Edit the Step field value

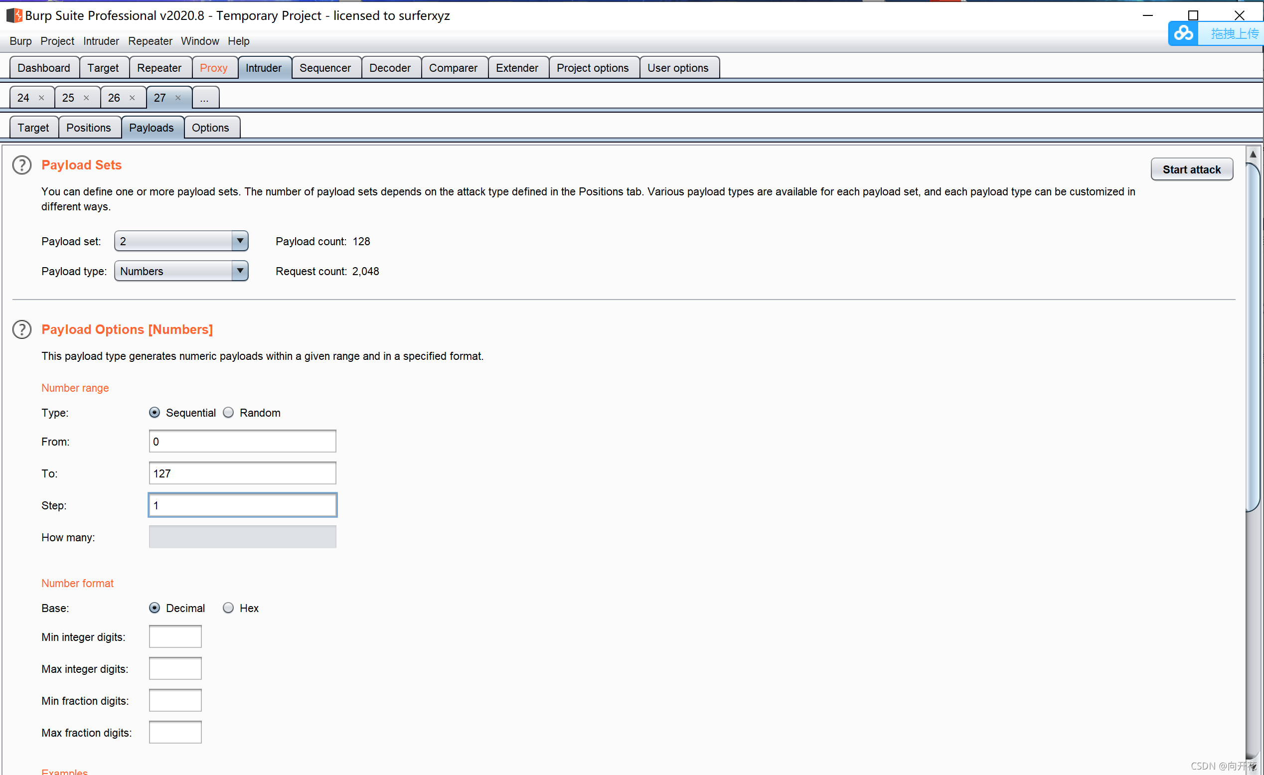[x=241, y=505]
